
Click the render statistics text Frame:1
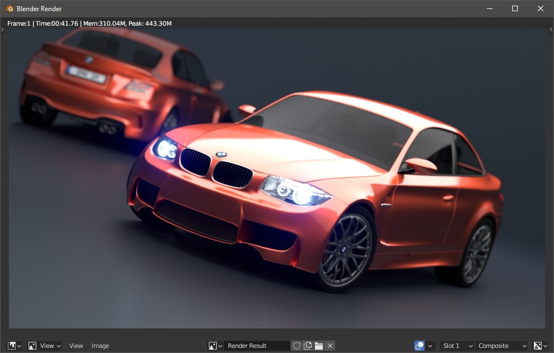pos(19,23)
